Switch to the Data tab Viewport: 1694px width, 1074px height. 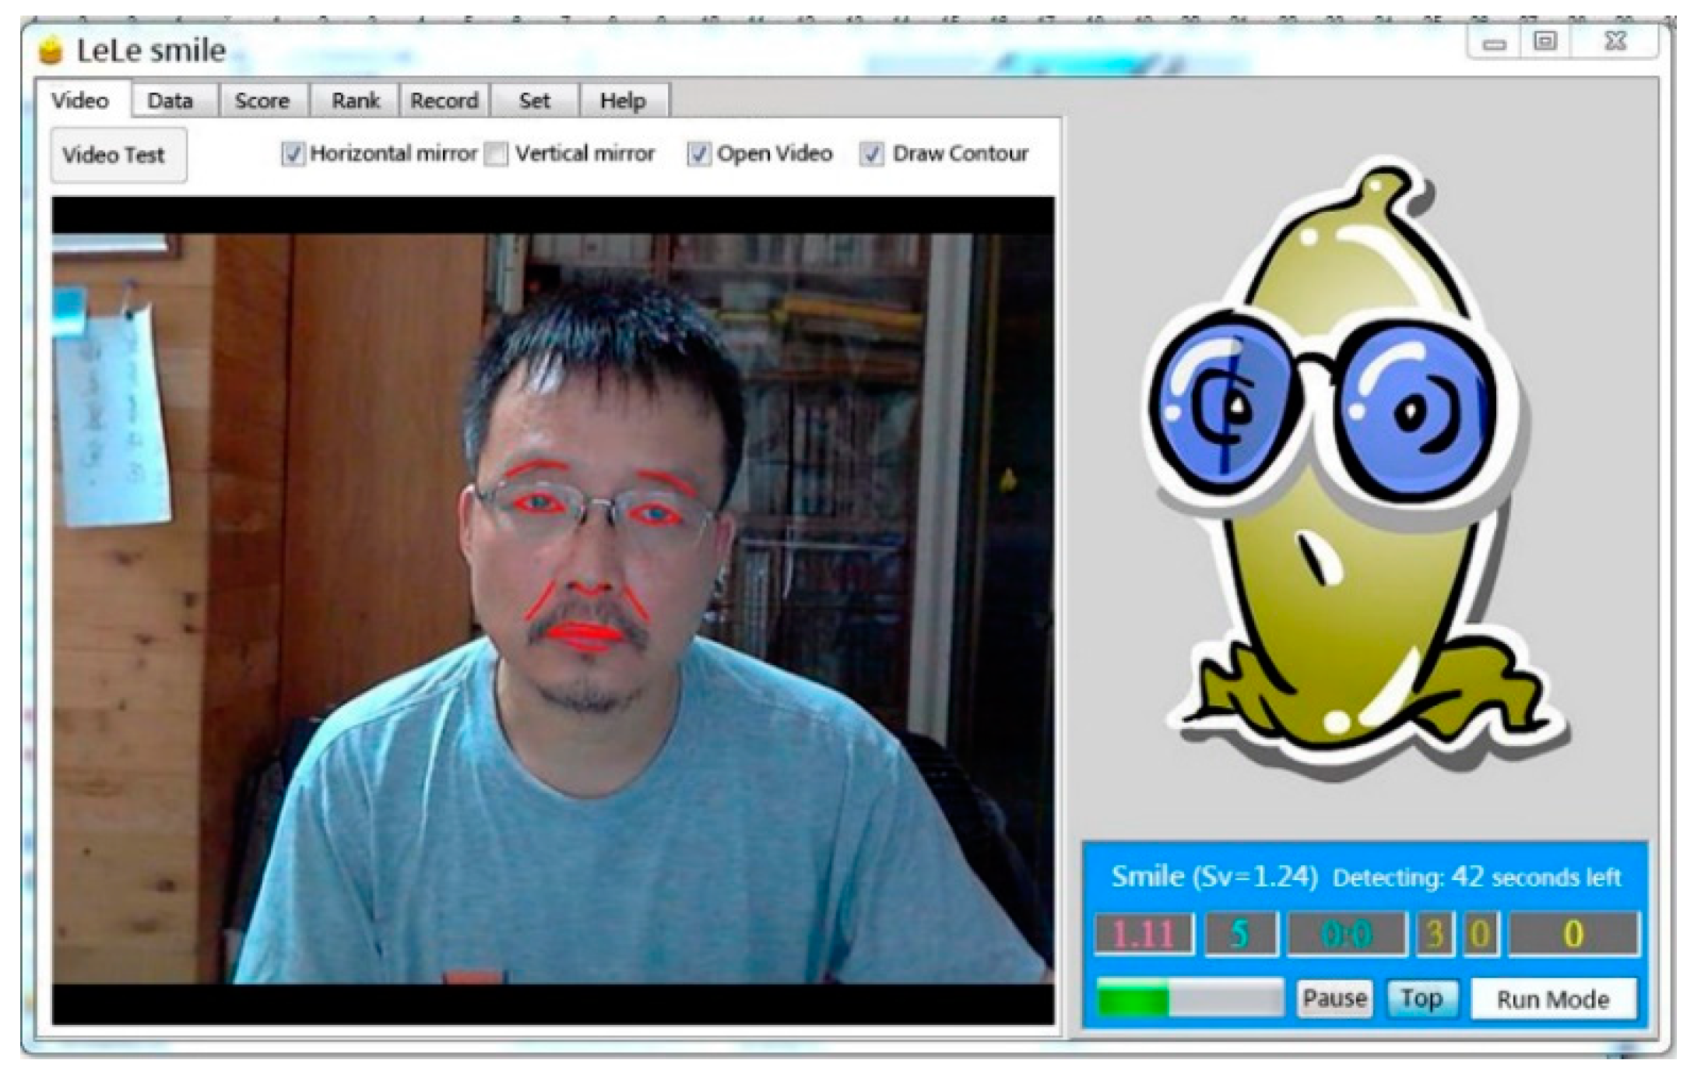point(170,100)
